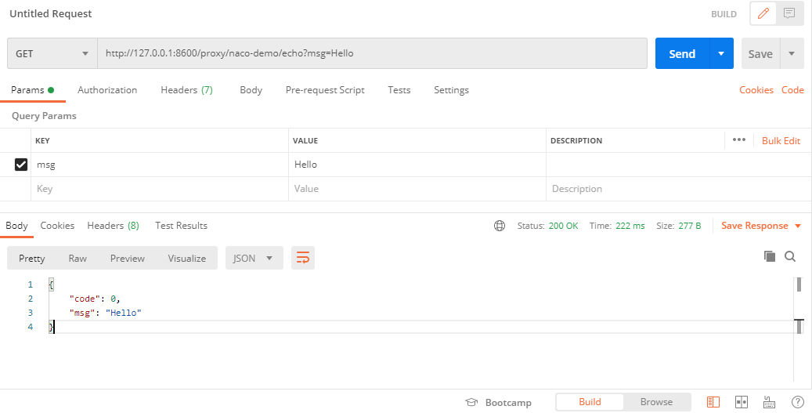Open the request Headers (7) tab

click(x=186, y=89)
